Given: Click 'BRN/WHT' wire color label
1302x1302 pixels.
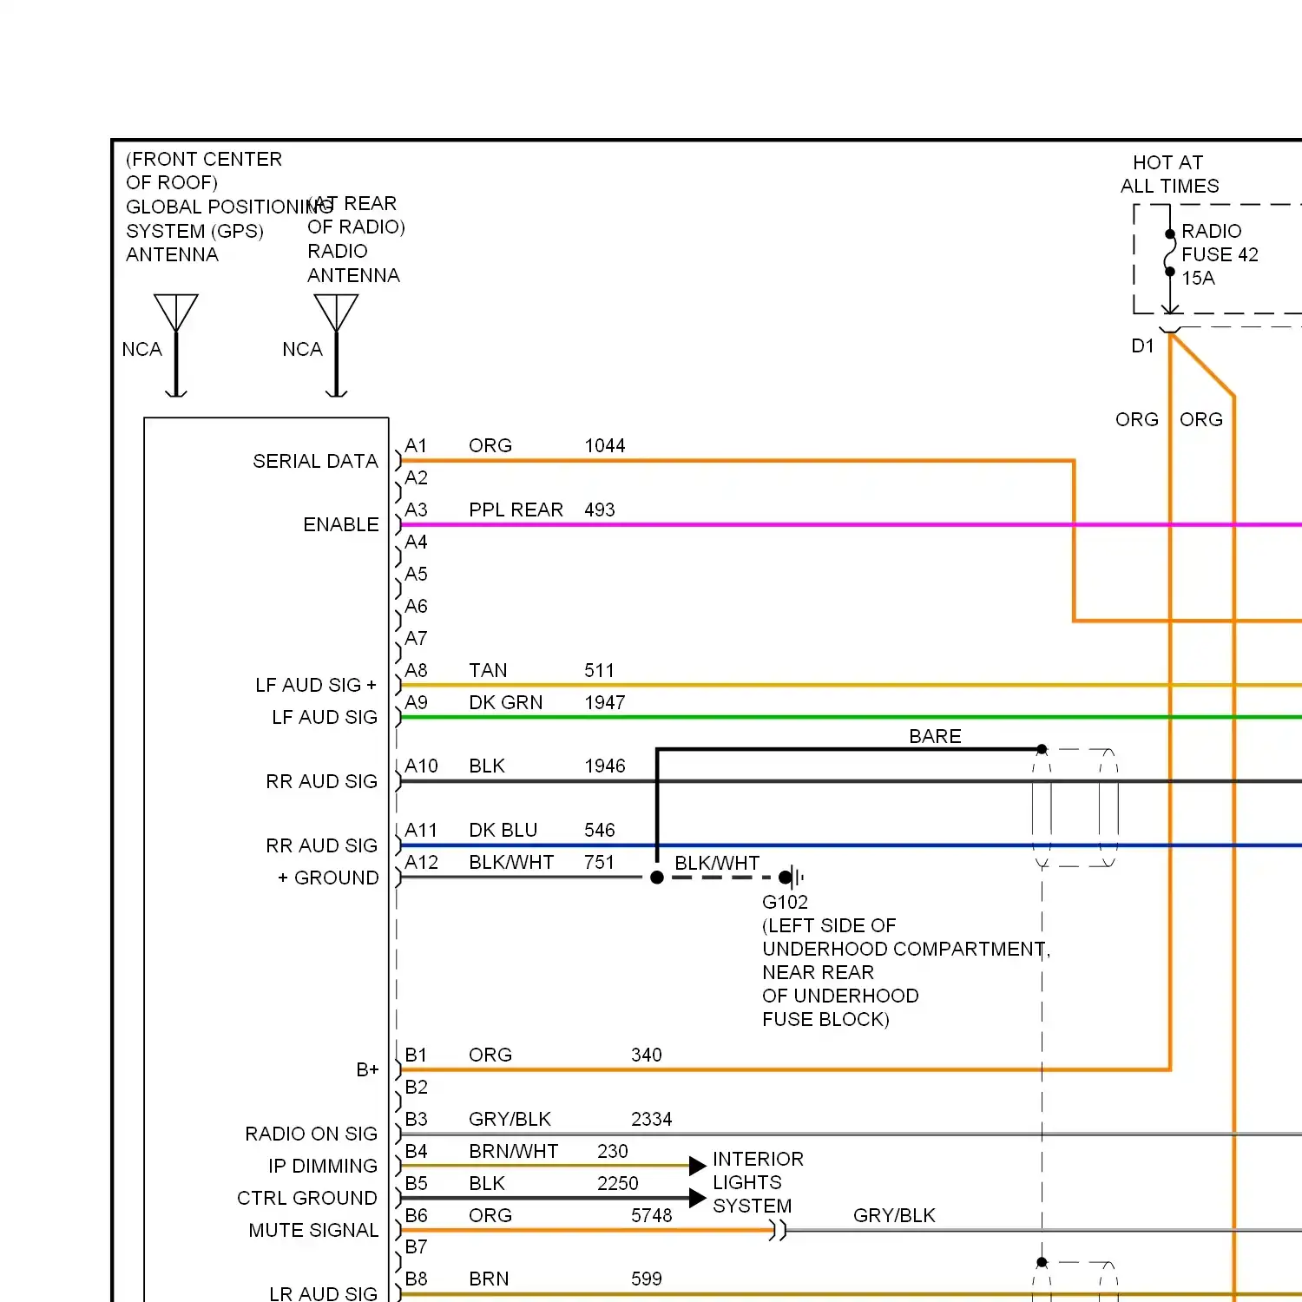Looking at the screenshot, I should (514, 1151).
